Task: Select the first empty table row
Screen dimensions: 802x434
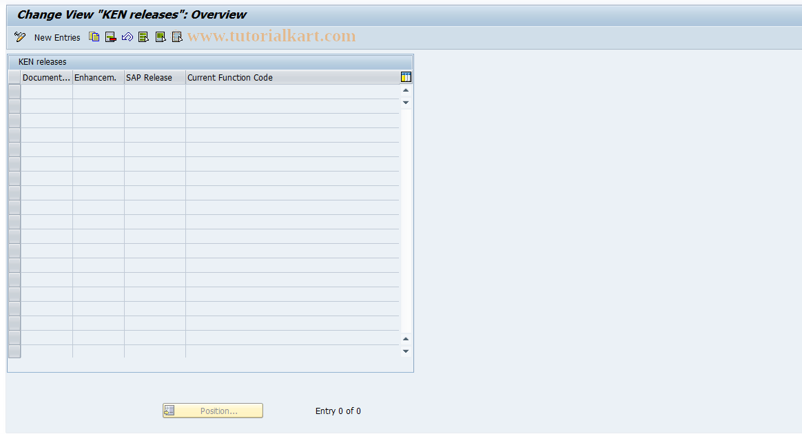Action: tap(14, 90)
